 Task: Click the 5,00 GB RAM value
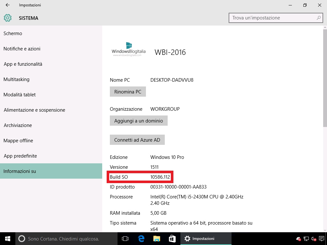tap(158, 213)
